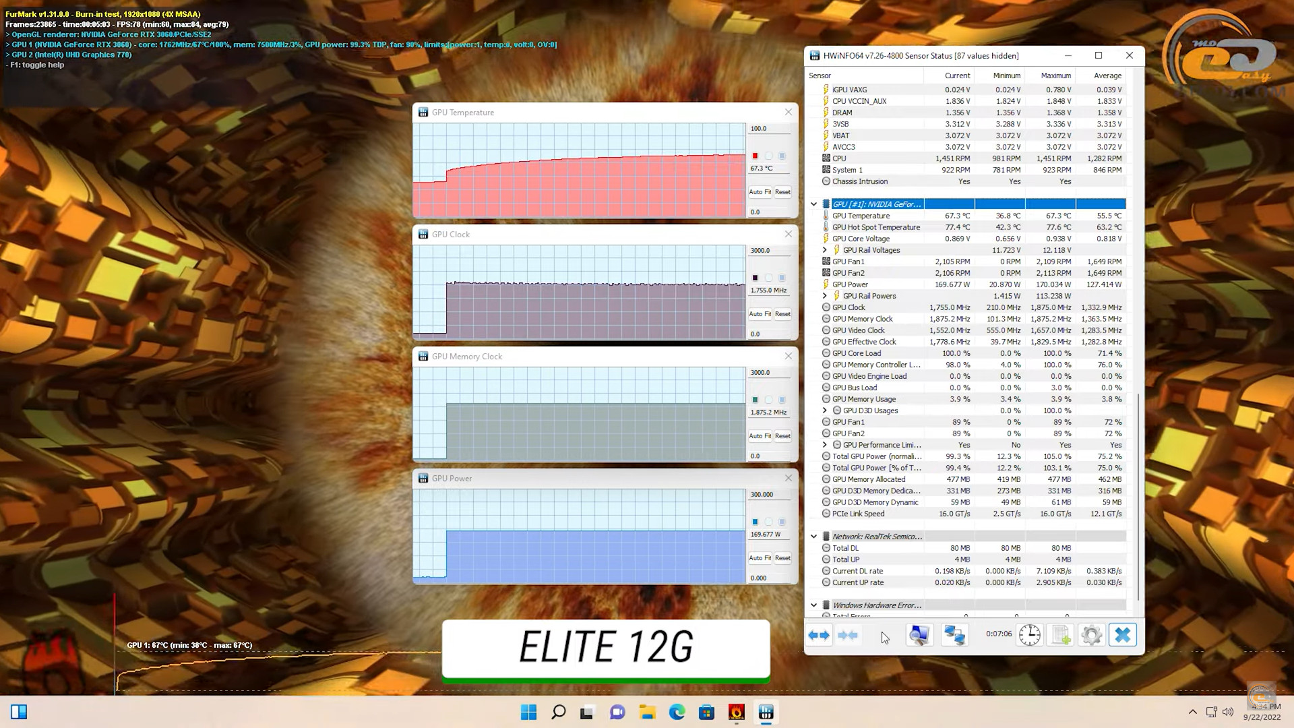Open the remote network monitors icon
Screen dimensions: 1294x728
point(954,635)
